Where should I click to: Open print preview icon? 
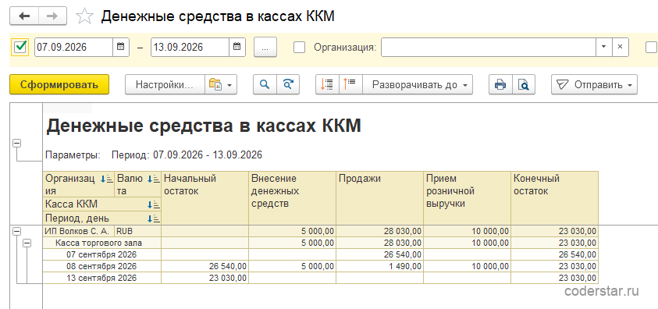(523, 84)
